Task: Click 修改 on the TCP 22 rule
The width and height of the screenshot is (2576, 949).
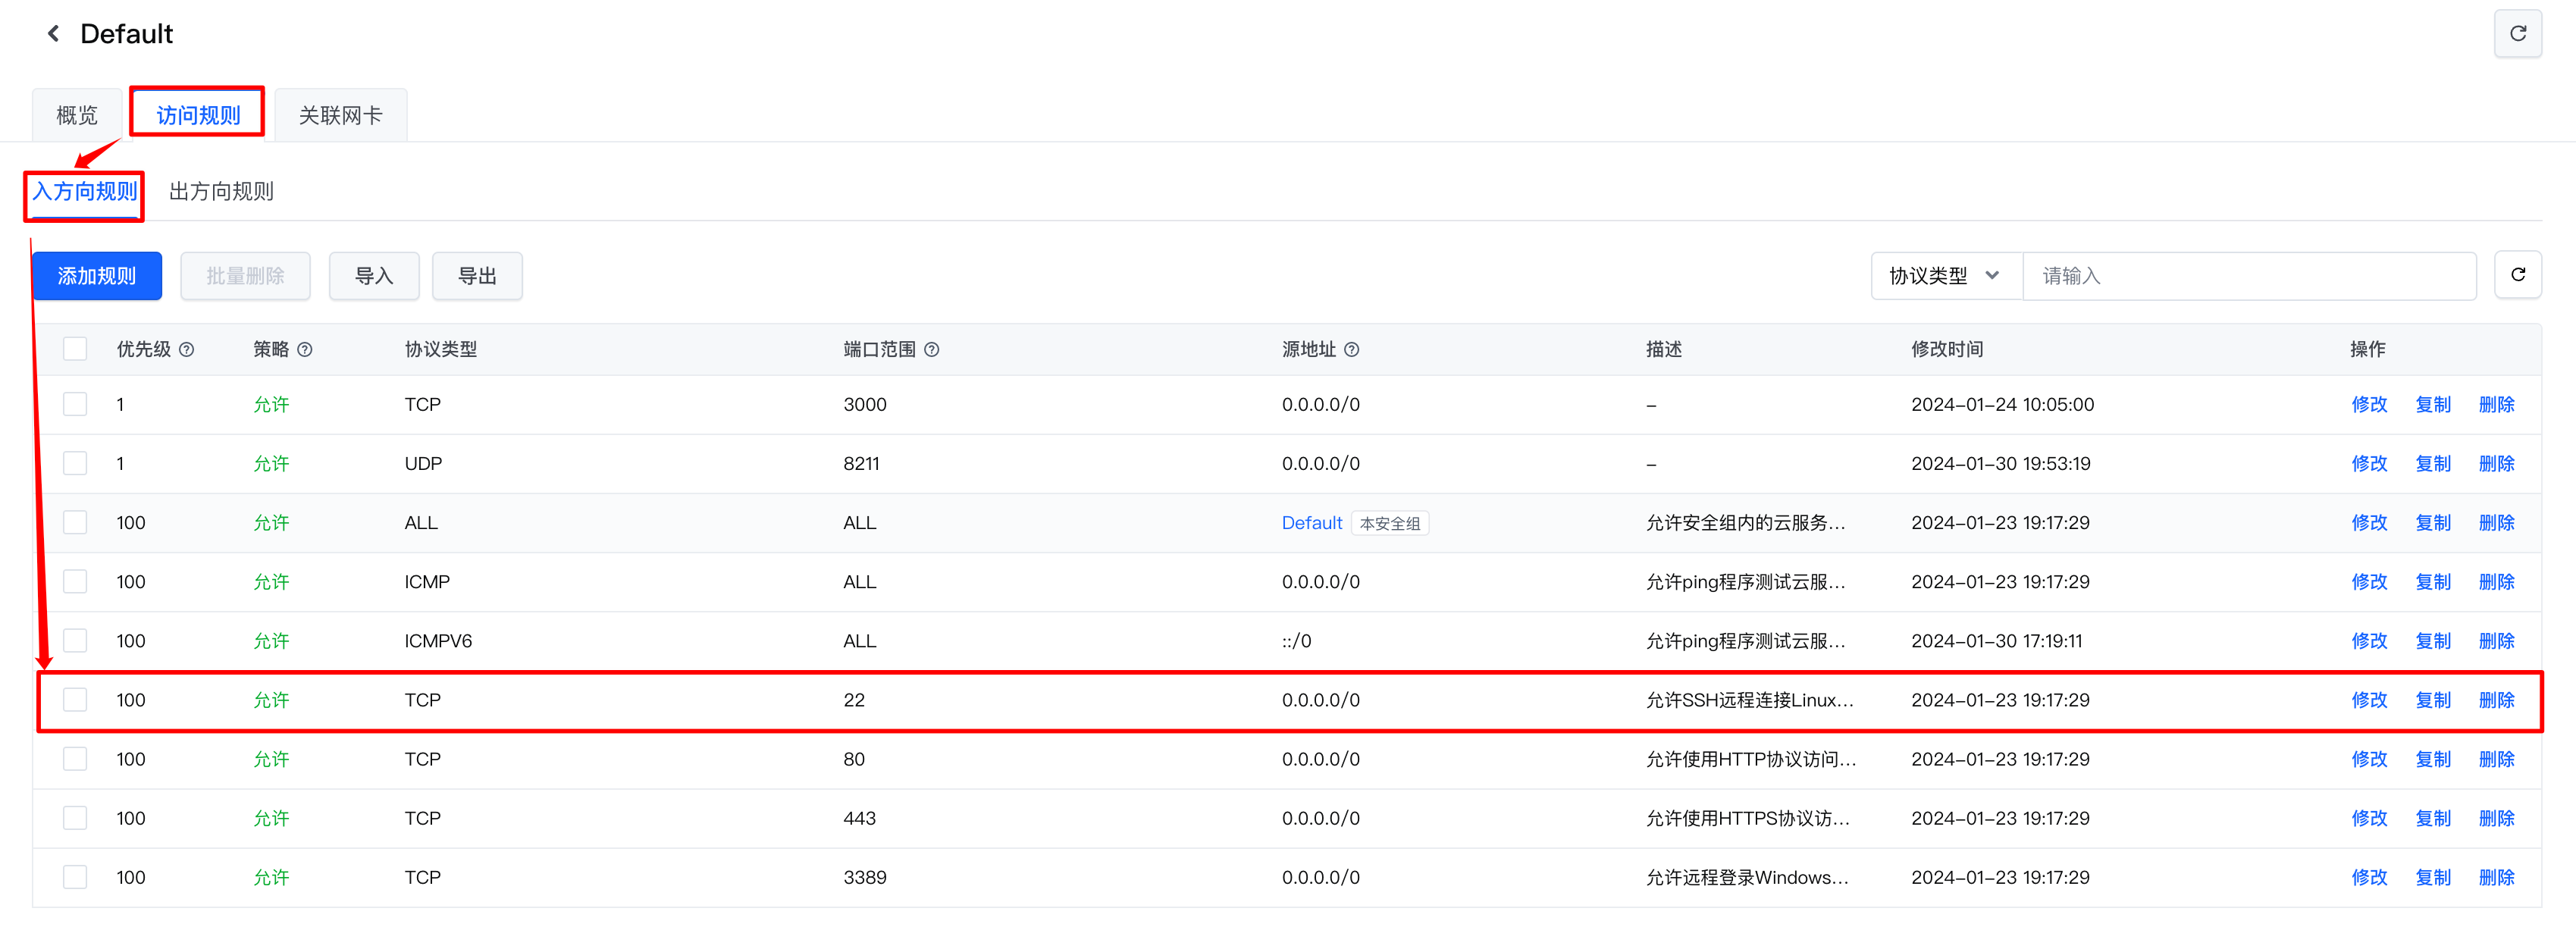Action: 2368,700
